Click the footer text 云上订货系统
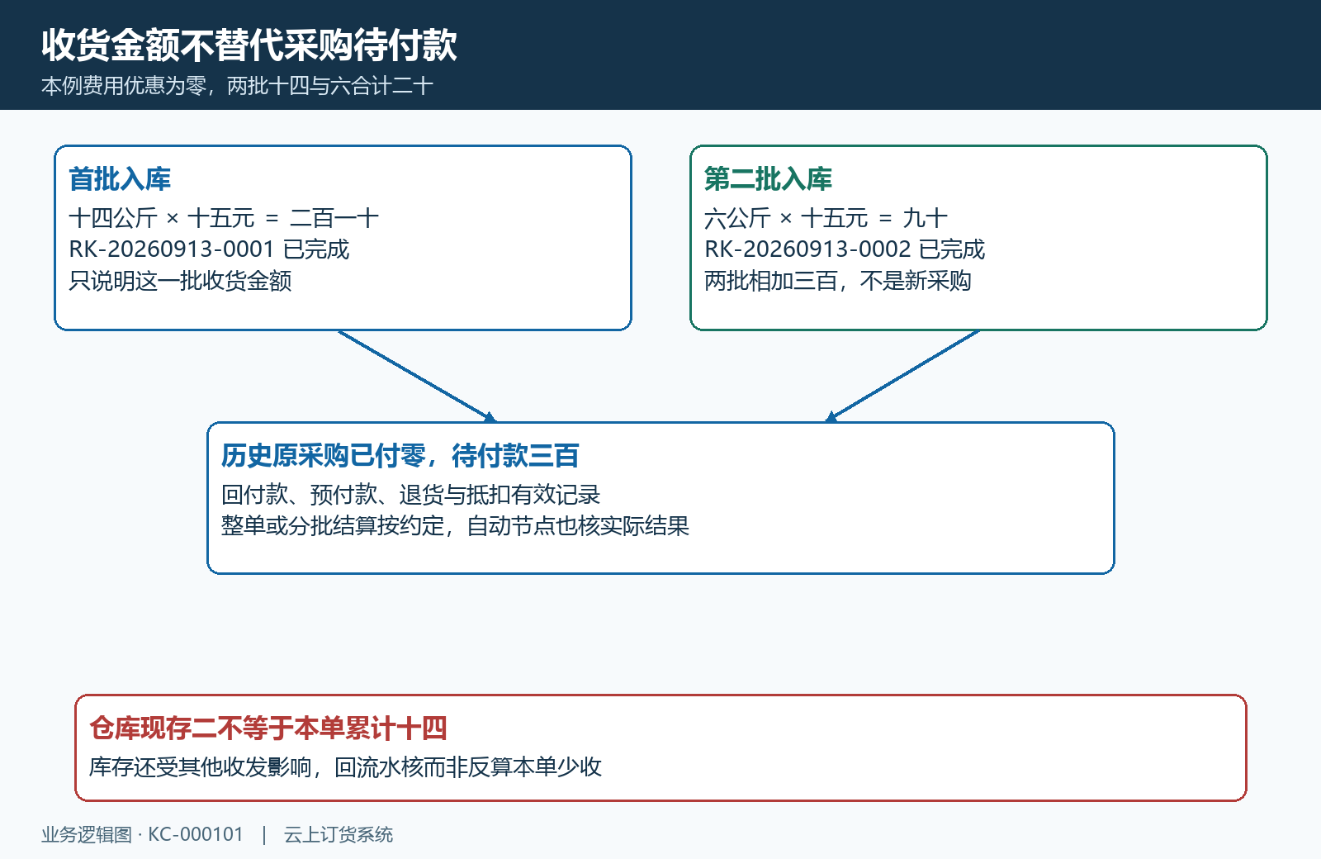The image size is (1321, 859). [x=339, y=835]
